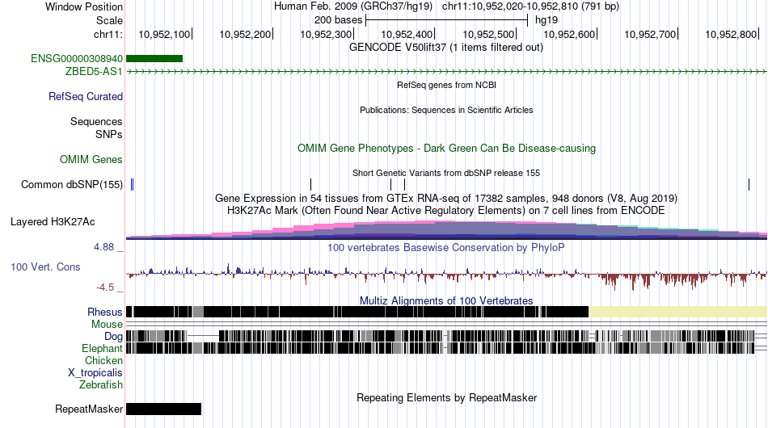
Task: Select the ZBED5-AS1 gene label
Action: (94, 71)
